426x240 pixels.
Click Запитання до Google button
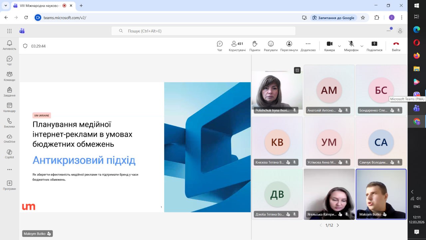333,18
